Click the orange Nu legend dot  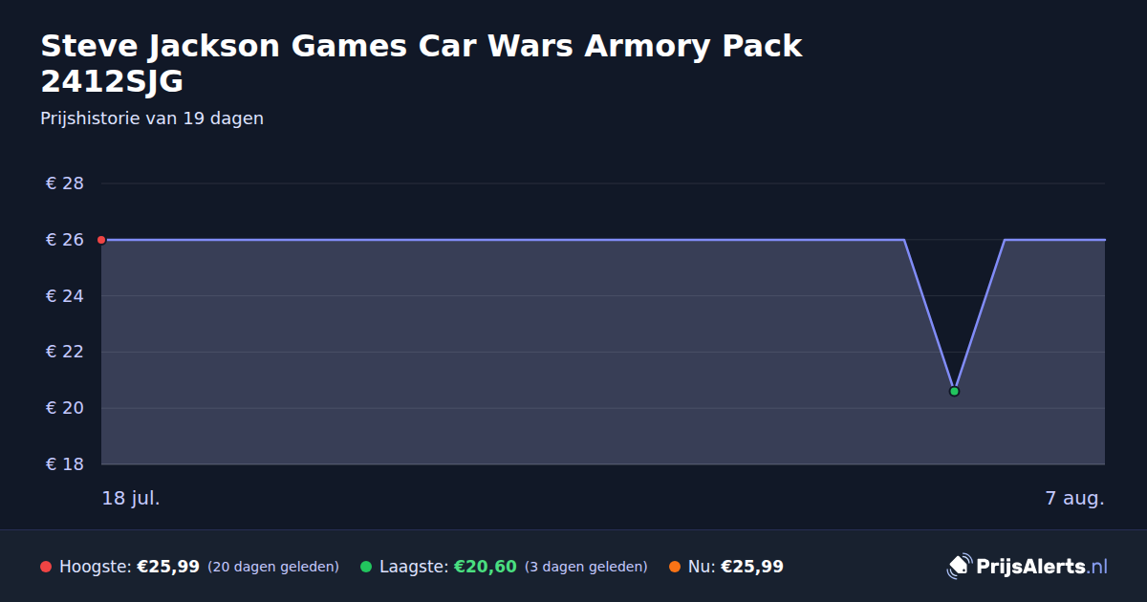pyautogui.click(x=675, y=567)
